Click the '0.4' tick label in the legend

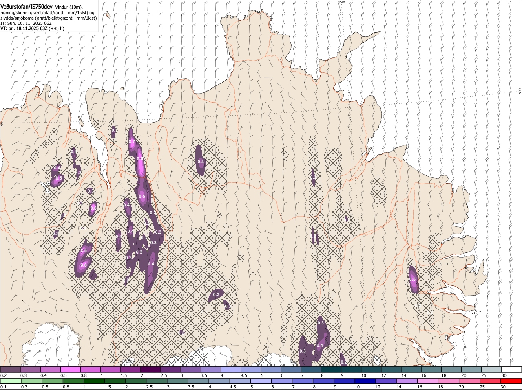click(43, 375)
